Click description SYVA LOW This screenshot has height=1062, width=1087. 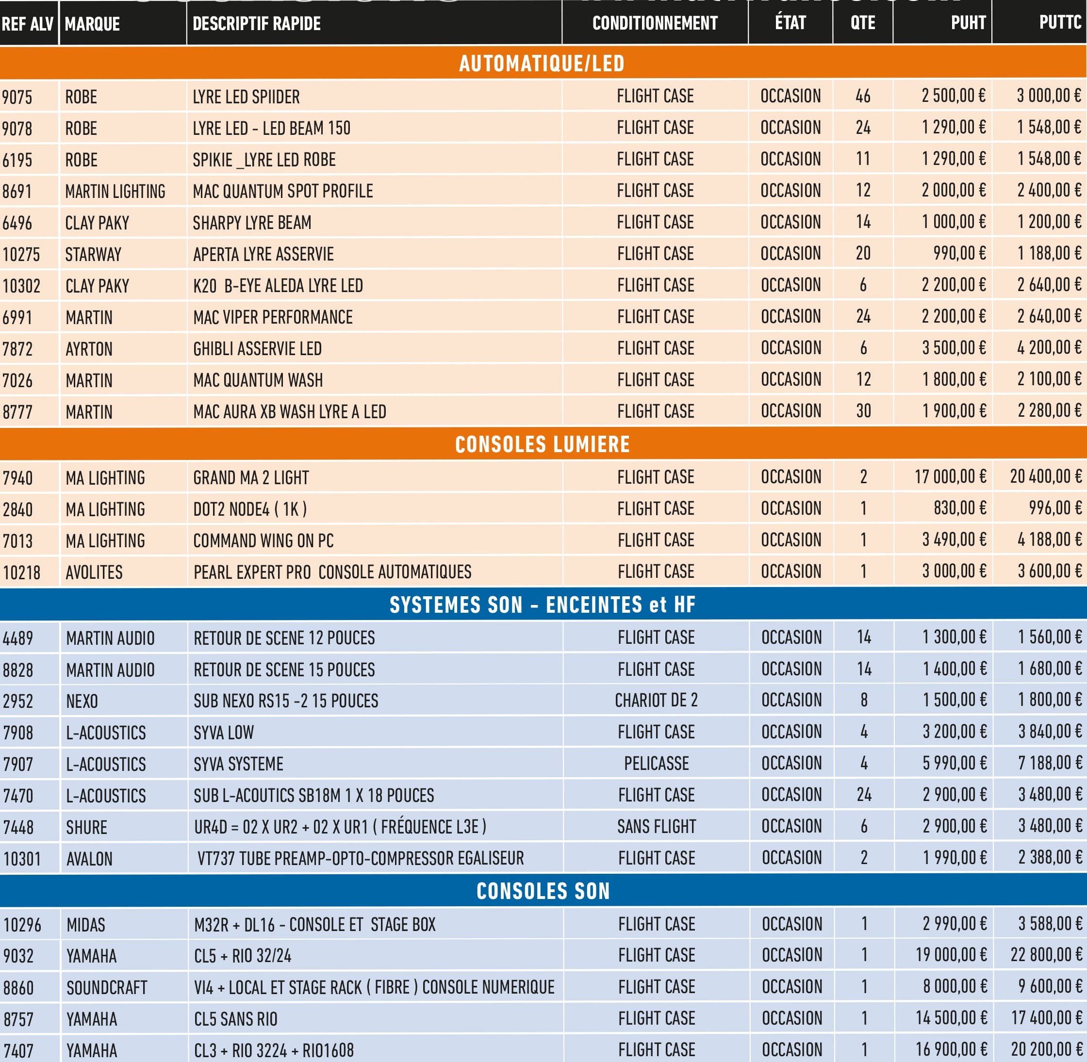[x=224, y=733]
